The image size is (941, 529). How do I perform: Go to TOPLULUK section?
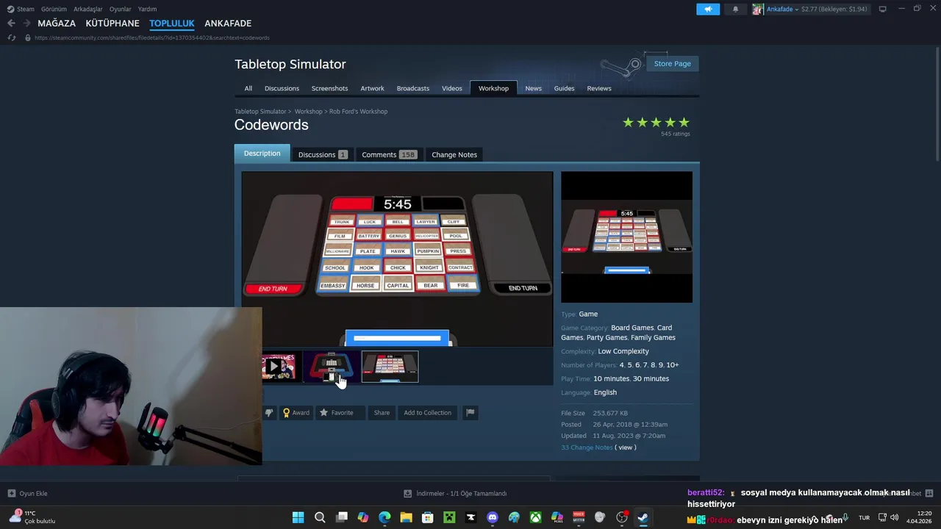click(x=172, y=24)
